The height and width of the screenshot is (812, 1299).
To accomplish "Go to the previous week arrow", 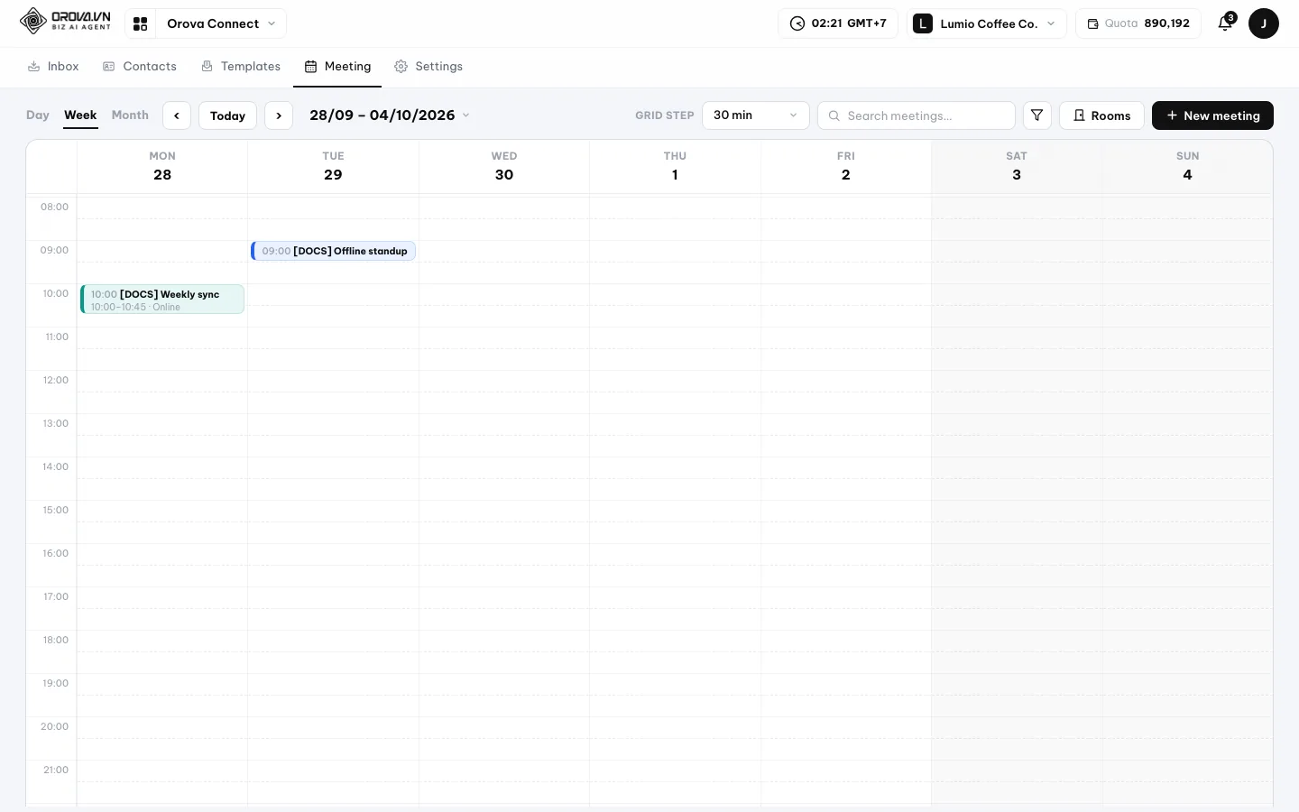I will [177, 115].
